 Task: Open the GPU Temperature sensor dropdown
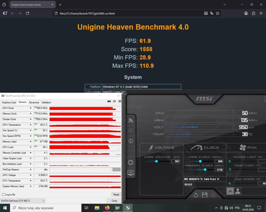point(31,125)
